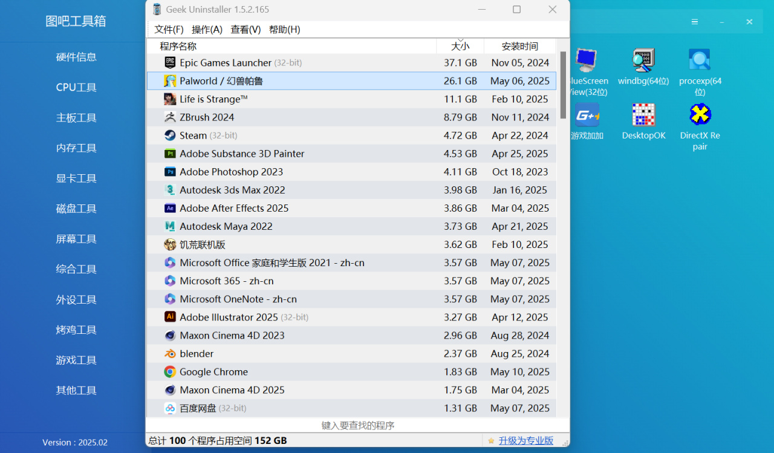The height and width of the screenshot is (453, 774).
Task: Select 内存工具 in 图吧工具箱 sidebar
Action: point(76,148)
